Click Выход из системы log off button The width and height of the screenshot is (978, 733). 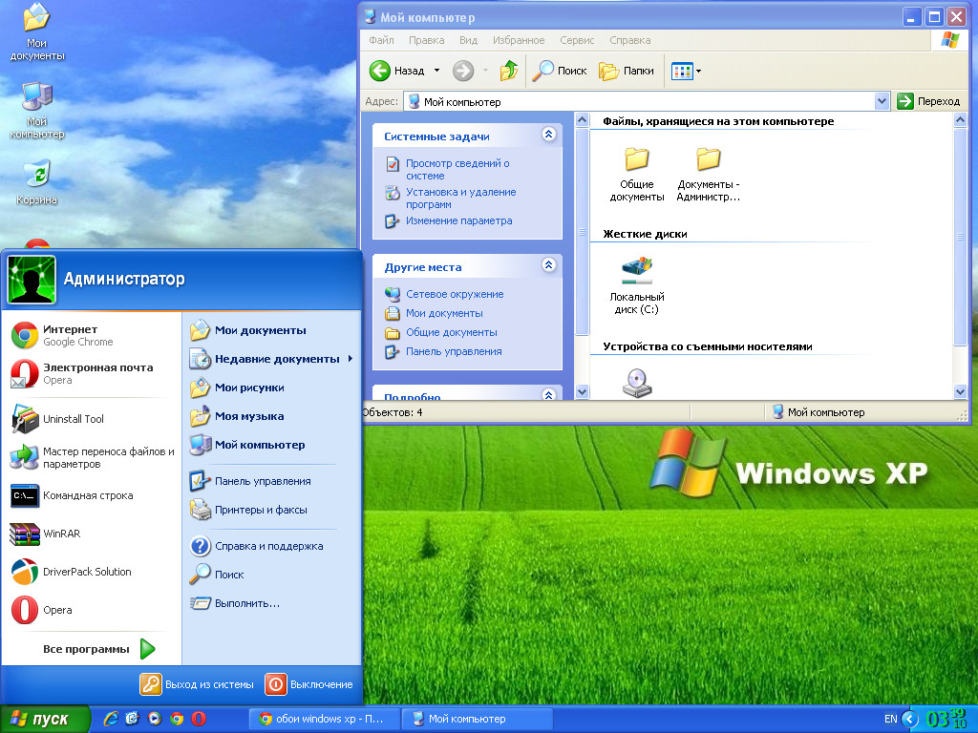point(197,684)
